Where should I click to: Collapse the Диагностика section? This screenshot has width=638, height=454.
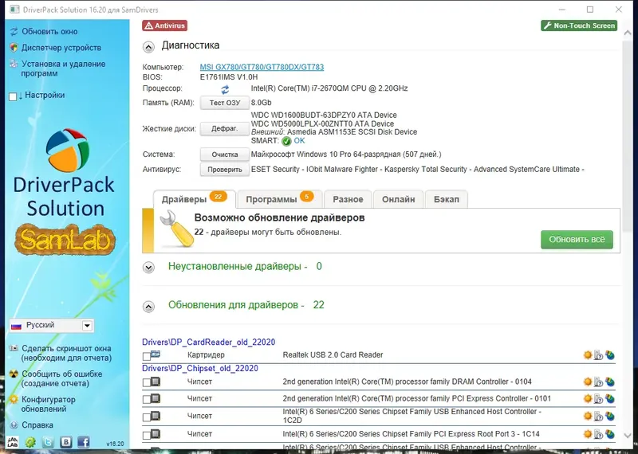coord(148,47)
